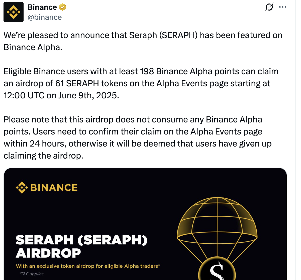Click the T&C applies footnote
Viewport: 301px width, 280px height.
[31, 274]
